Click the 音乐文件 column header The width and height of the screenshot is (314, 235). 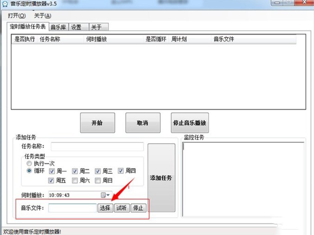click(254, 39)
